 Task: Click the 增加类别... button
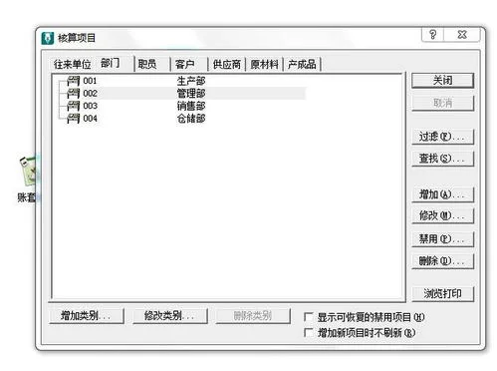pos(87,315)
